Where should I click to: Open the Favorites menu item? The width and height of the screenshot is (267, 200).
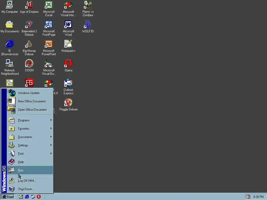[30, 129]
